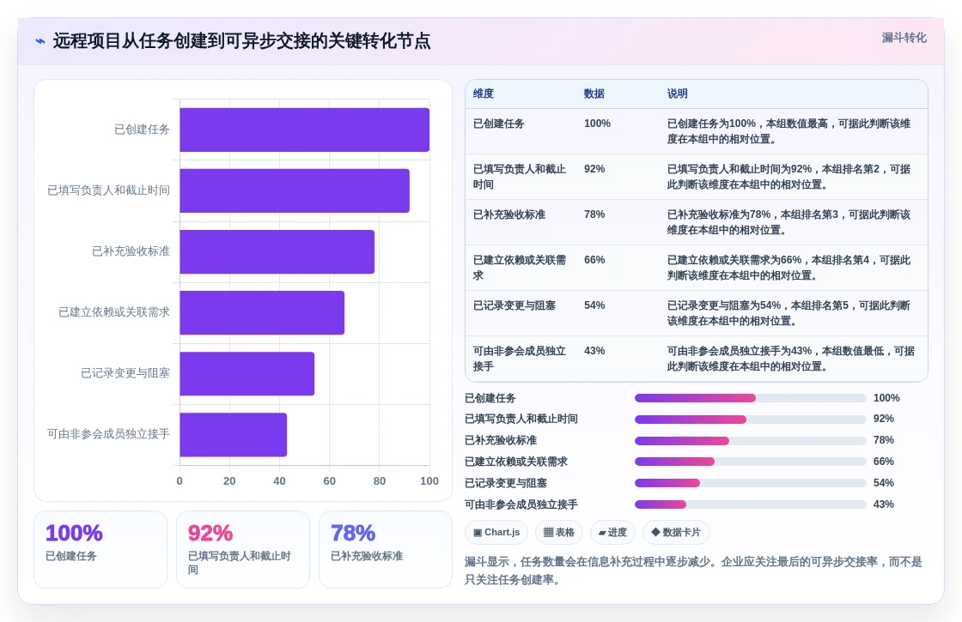This screenshot has height=622, width=962.
Task: Click the 78% 已补充验收标准 stat card
Action: (x=386, y=550)
